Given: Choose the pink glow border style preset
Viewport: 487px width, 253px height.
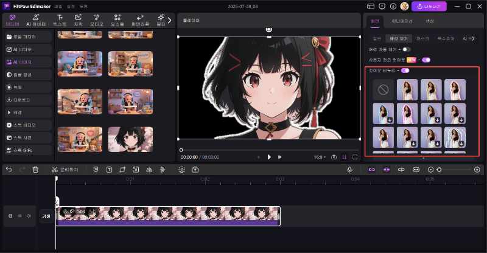Looking at the screenshot, I should point(407,114).
